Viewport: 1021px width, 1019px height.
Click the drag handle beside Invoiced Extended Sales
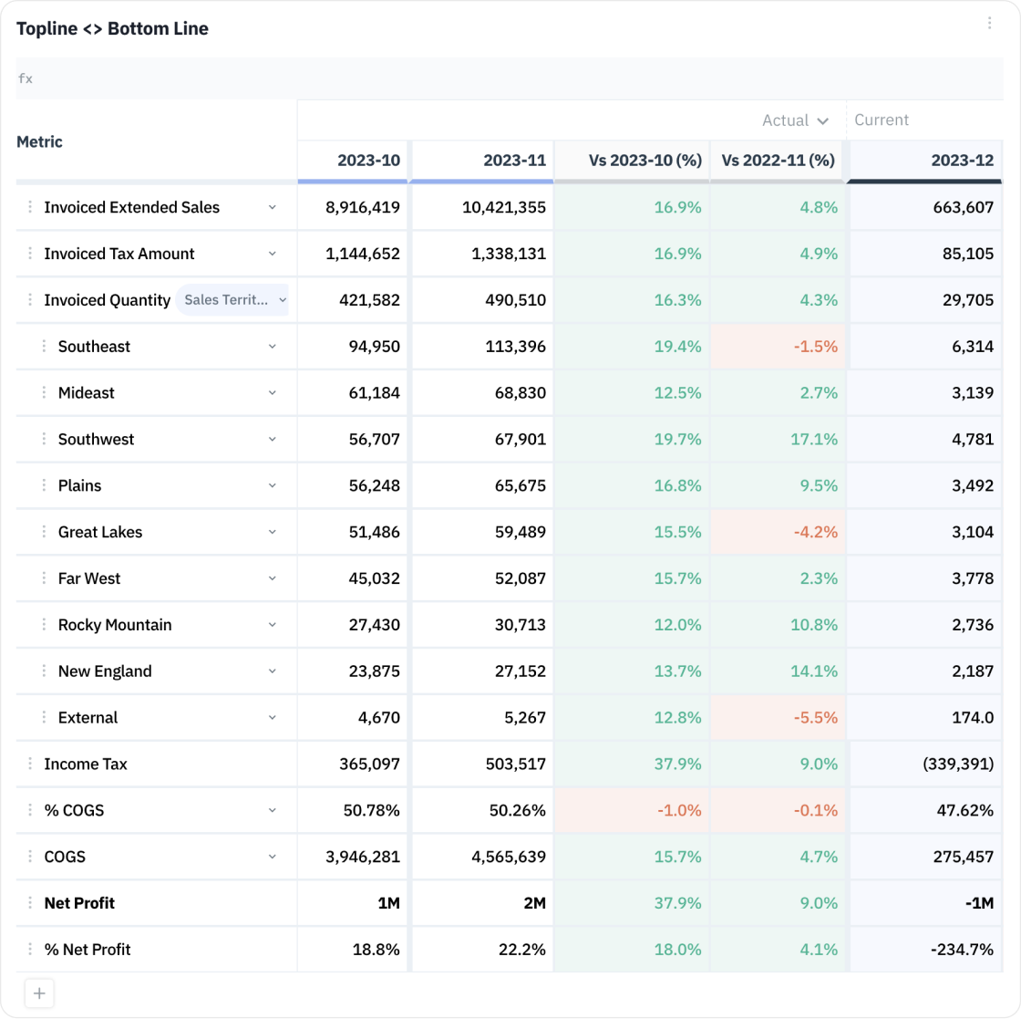click(x=30, y=207)
